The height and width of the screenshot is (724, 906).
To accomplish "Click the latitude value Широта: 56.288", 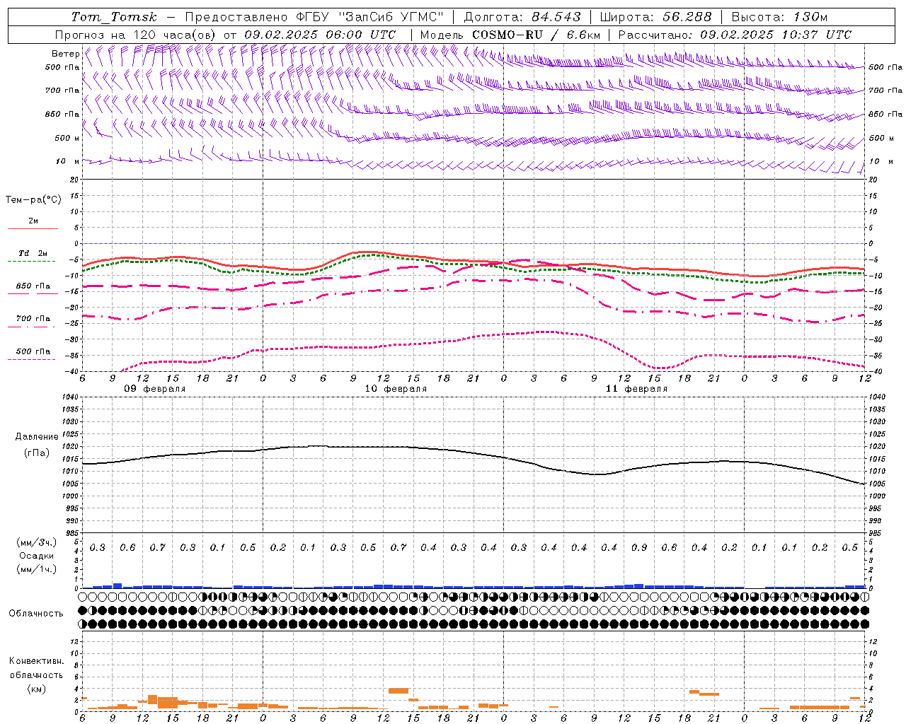I will click(655, 17).
